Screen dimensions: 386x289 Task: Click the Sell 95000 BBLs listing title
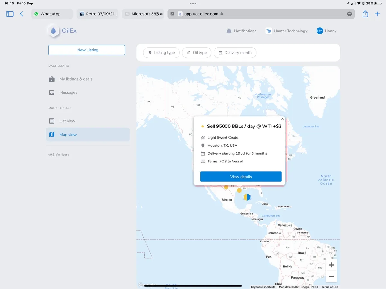point(244,126)
